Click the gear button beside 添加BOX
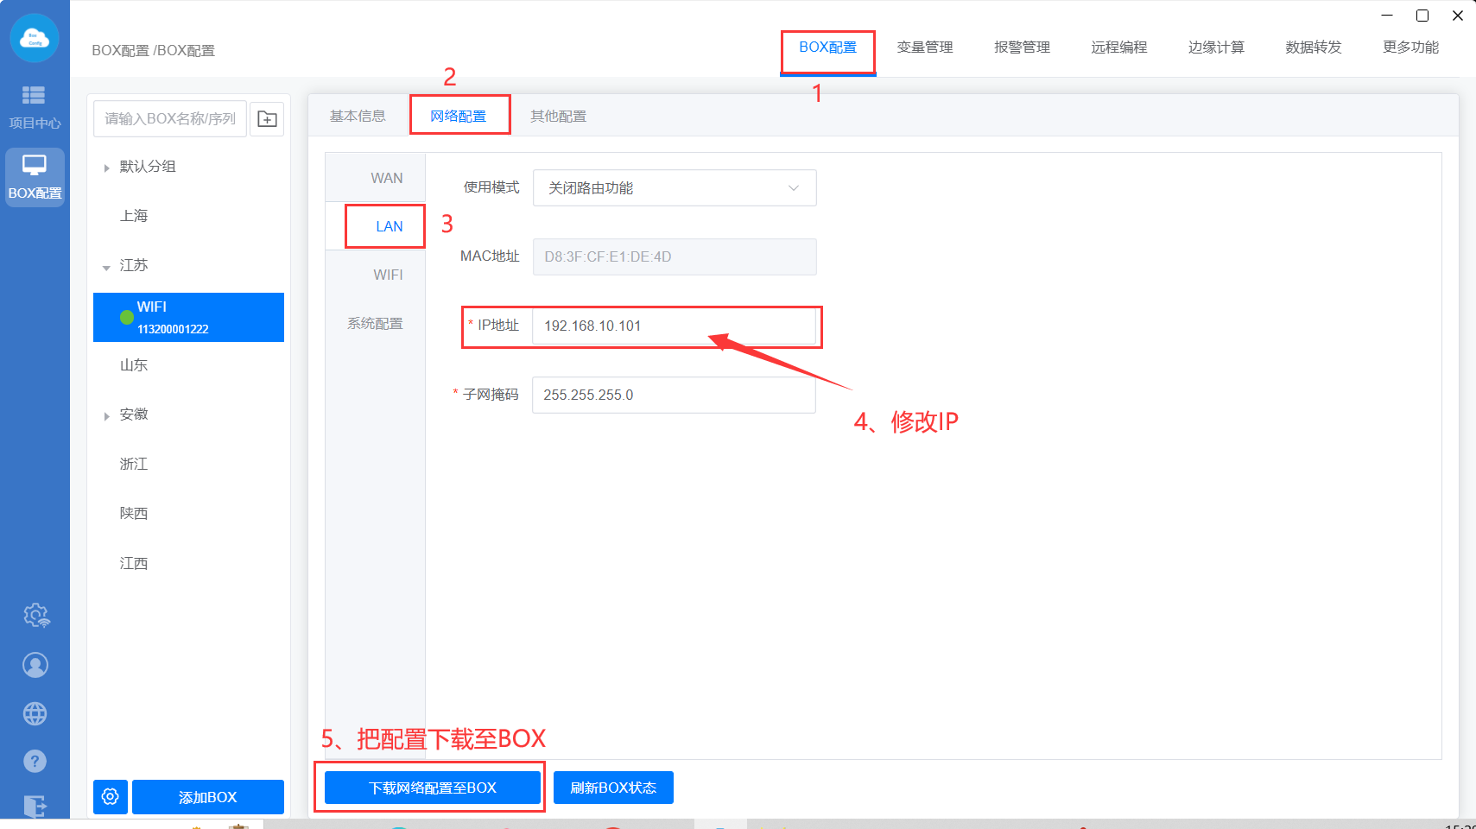 click(111, 796)
